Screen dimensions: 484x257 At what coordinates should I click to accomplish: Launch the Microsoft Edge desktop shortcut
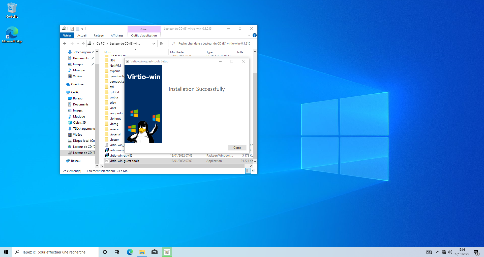pos(12,35)
